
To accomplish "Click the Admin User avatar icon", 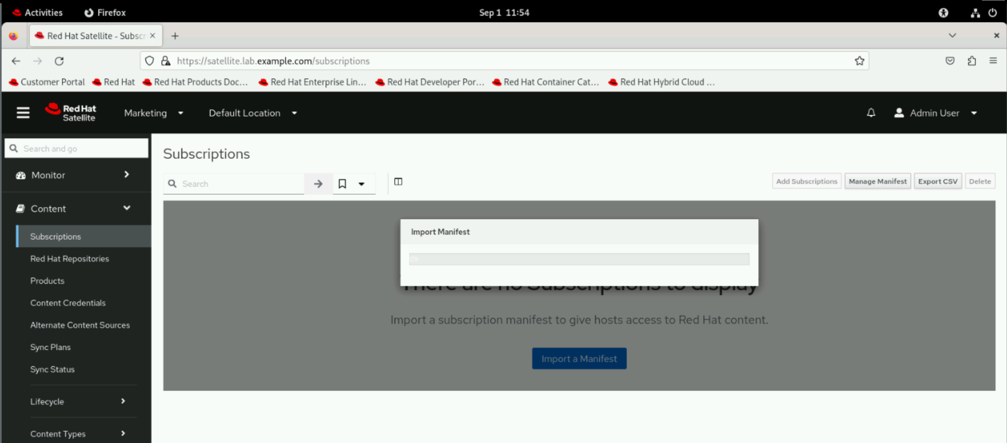I will click(899, 113).
